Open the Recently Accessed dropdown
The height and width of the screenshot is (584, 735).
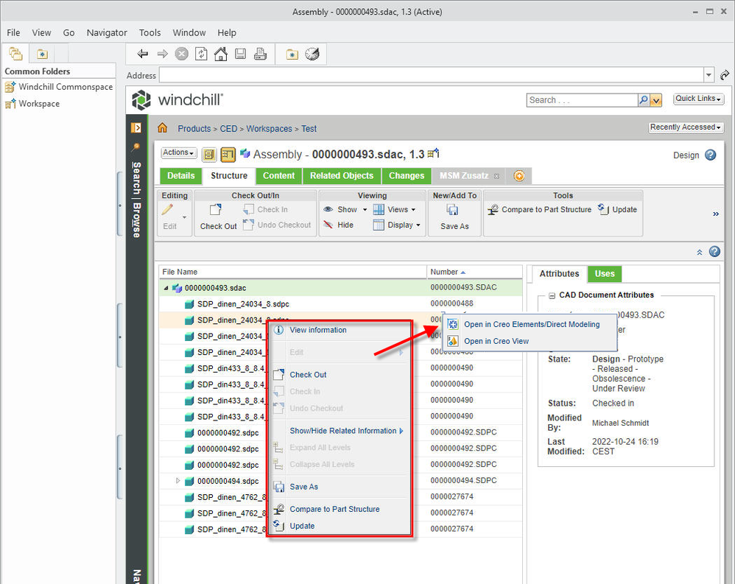point(686,127)
